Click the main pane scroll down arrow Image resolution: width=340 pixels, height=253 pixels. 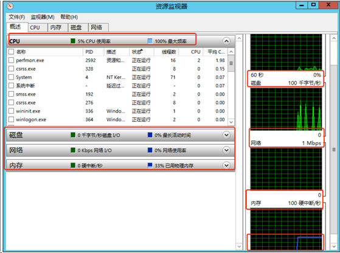[x=239, y=246]
